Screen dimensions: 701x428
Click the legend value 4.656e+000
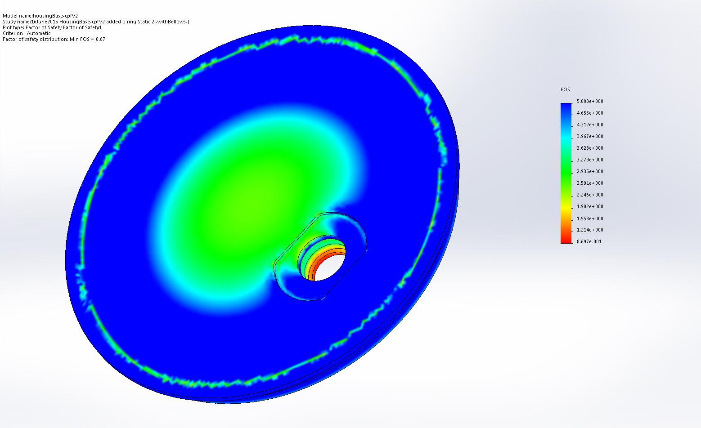coord(590,113)
